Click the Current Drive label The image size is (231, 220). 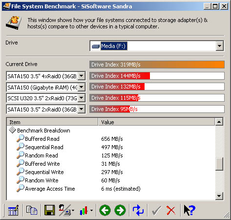(x=21, y=64)
